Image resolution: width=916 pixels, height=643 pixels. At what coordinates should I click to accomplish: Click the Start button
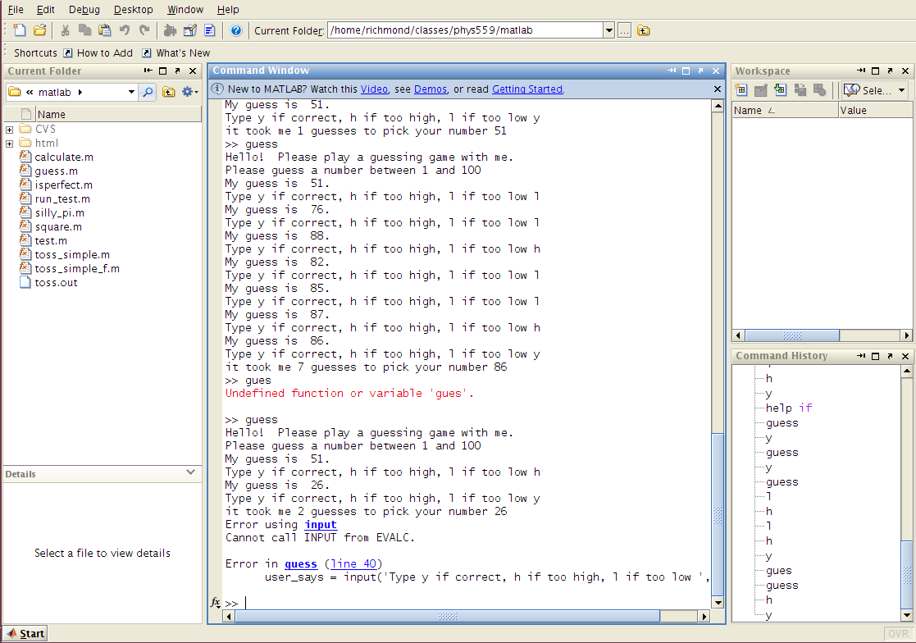25,632
